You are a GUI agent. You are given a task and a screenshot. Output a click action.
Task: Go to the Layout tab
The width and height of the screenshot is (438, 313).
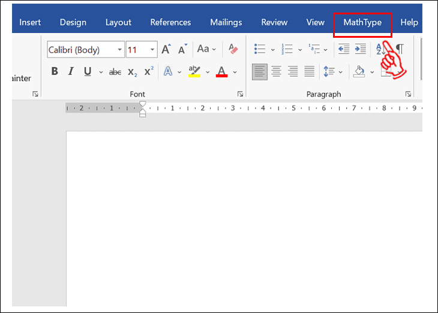[x=118, y=23]
